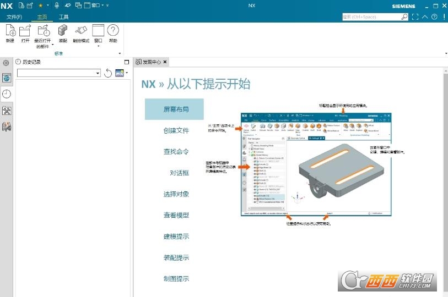
Task: Maximize the 历史记录 panel
Action: (x=127, y=62)
